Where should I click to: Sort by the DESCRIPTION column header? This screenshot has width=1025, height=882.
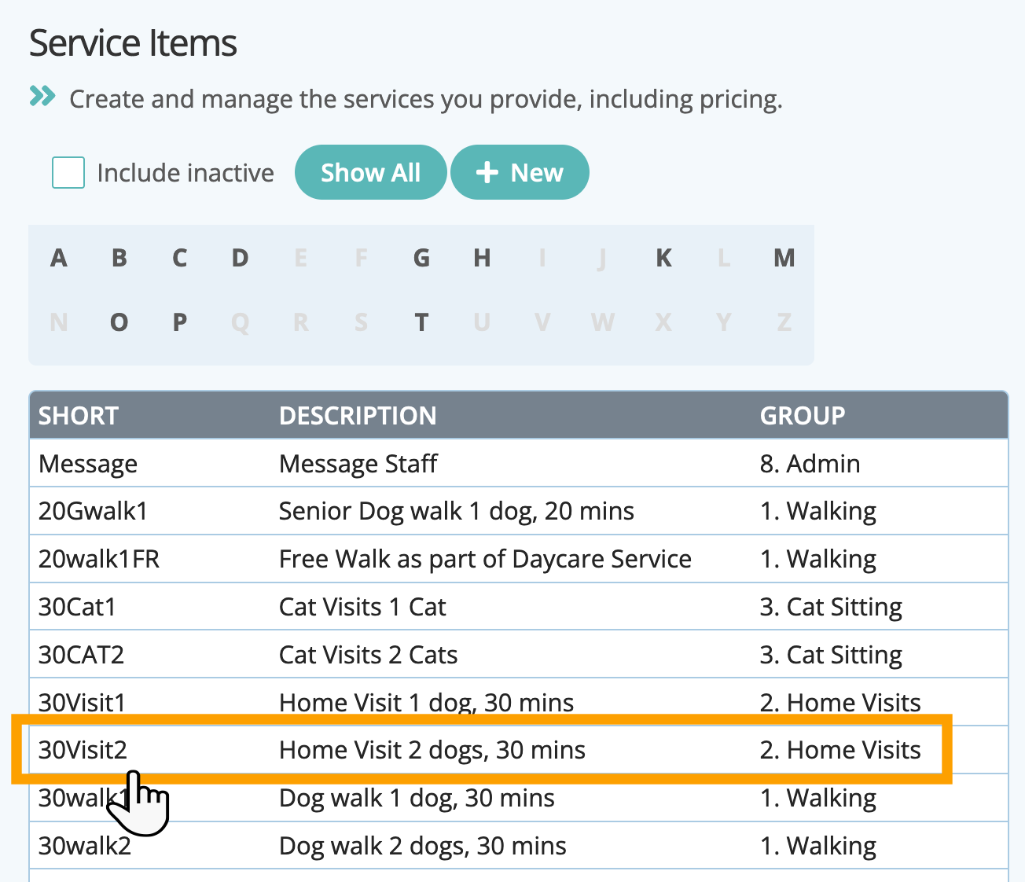[358, 416]
